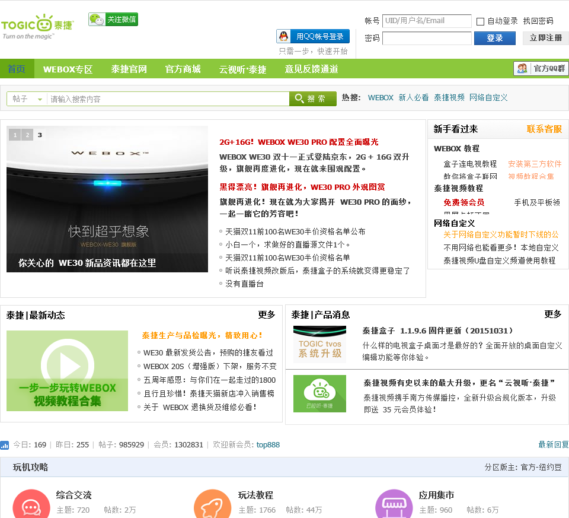Open the 玩法教程 forum title
This screenshot has height=518, width=569.
pyautogui.click(x=256, y=495)
